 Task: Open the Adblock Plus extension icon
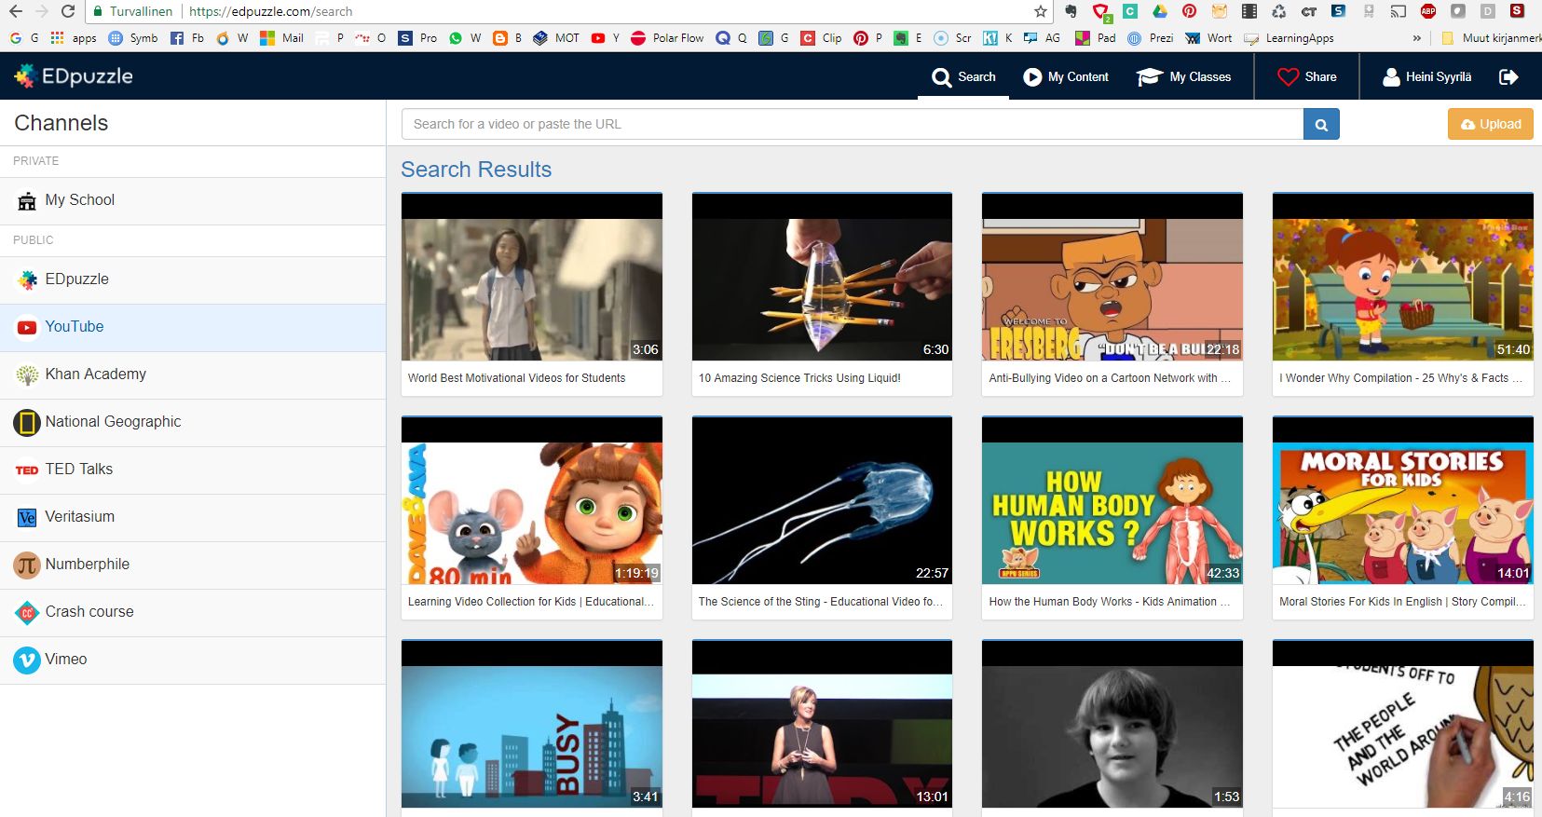(x=1428, y=11)
